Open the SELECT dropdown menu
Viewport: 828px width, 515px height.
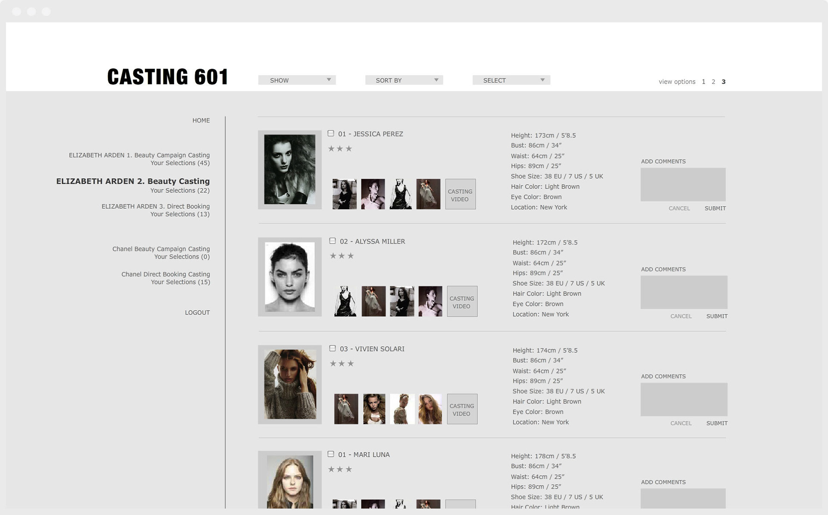(511, 80)
